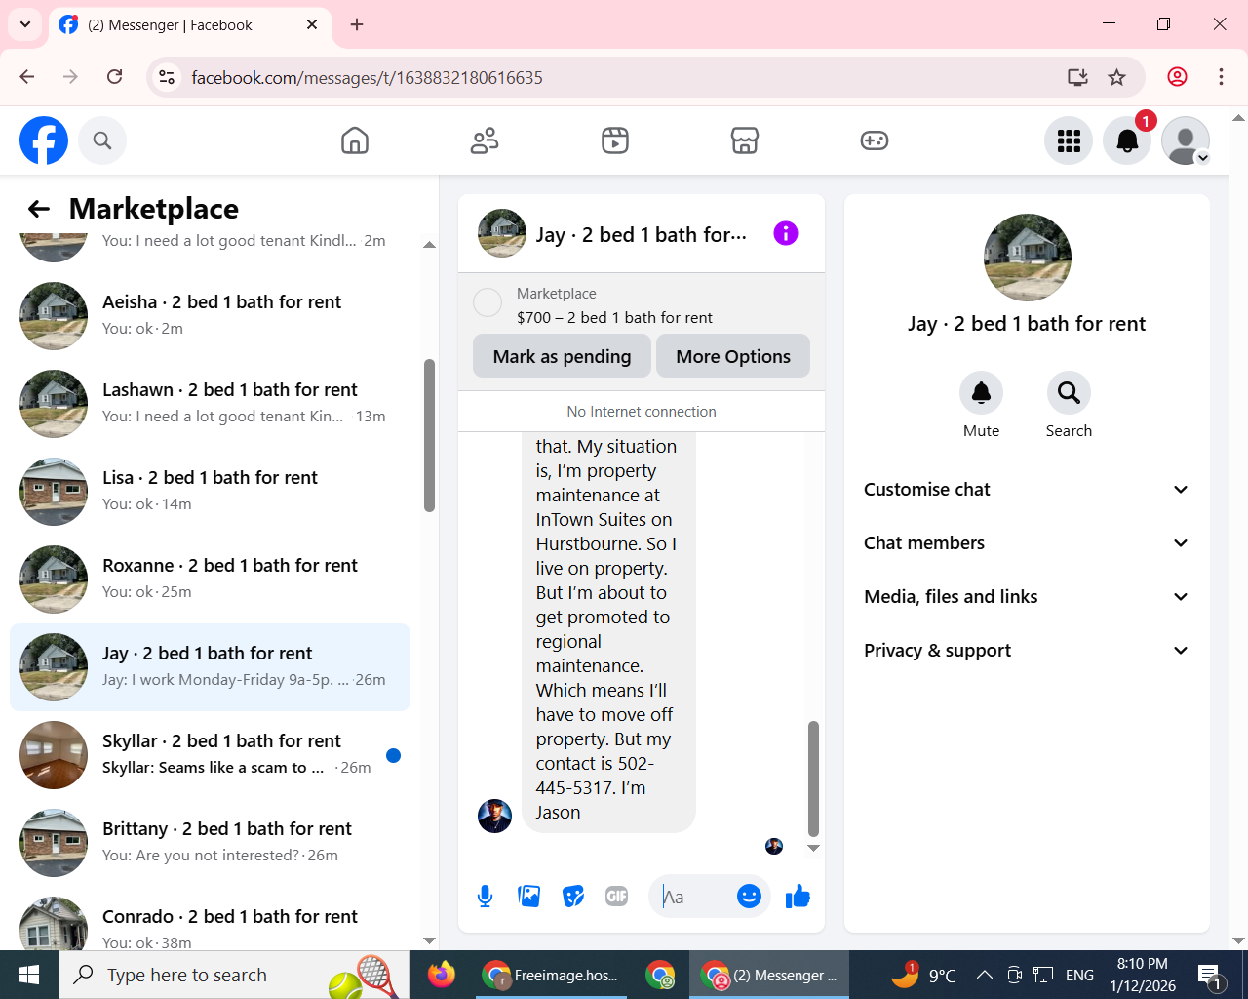Open Chrome tab search dropdown arrow

(x=25, y=24)
